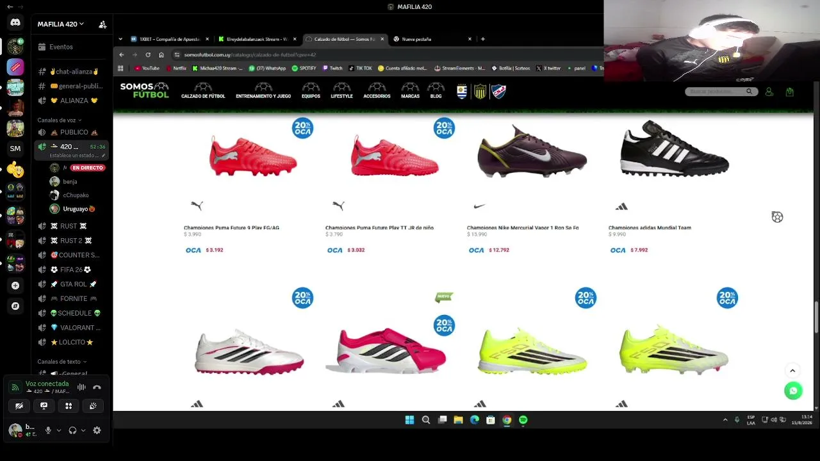
Task: Open the Lifestyle menu
Action: 341,91
